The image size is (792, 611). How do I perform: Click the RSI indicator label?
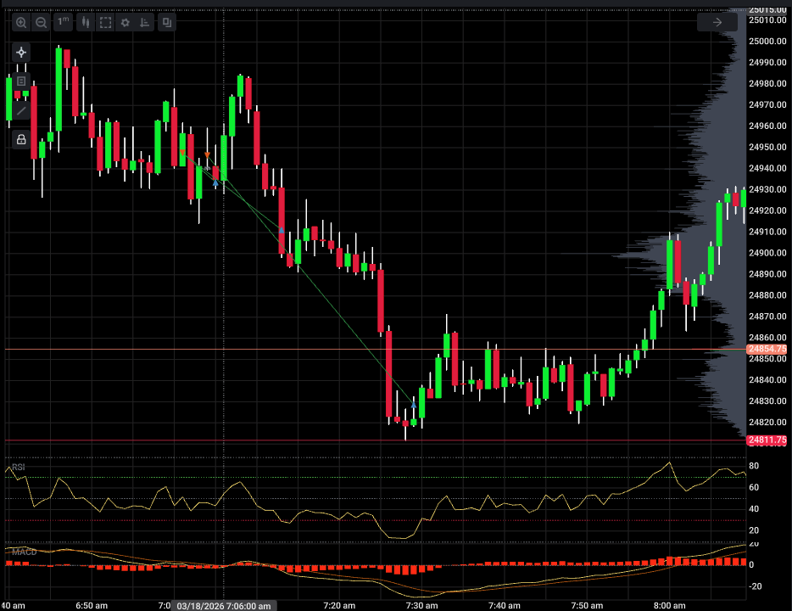18,467
